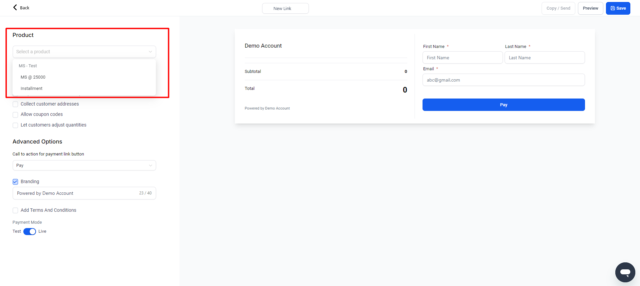This screenshot has width=640, height=286.
Task: Open the chat support widget
Action: [x=625, y=272]
